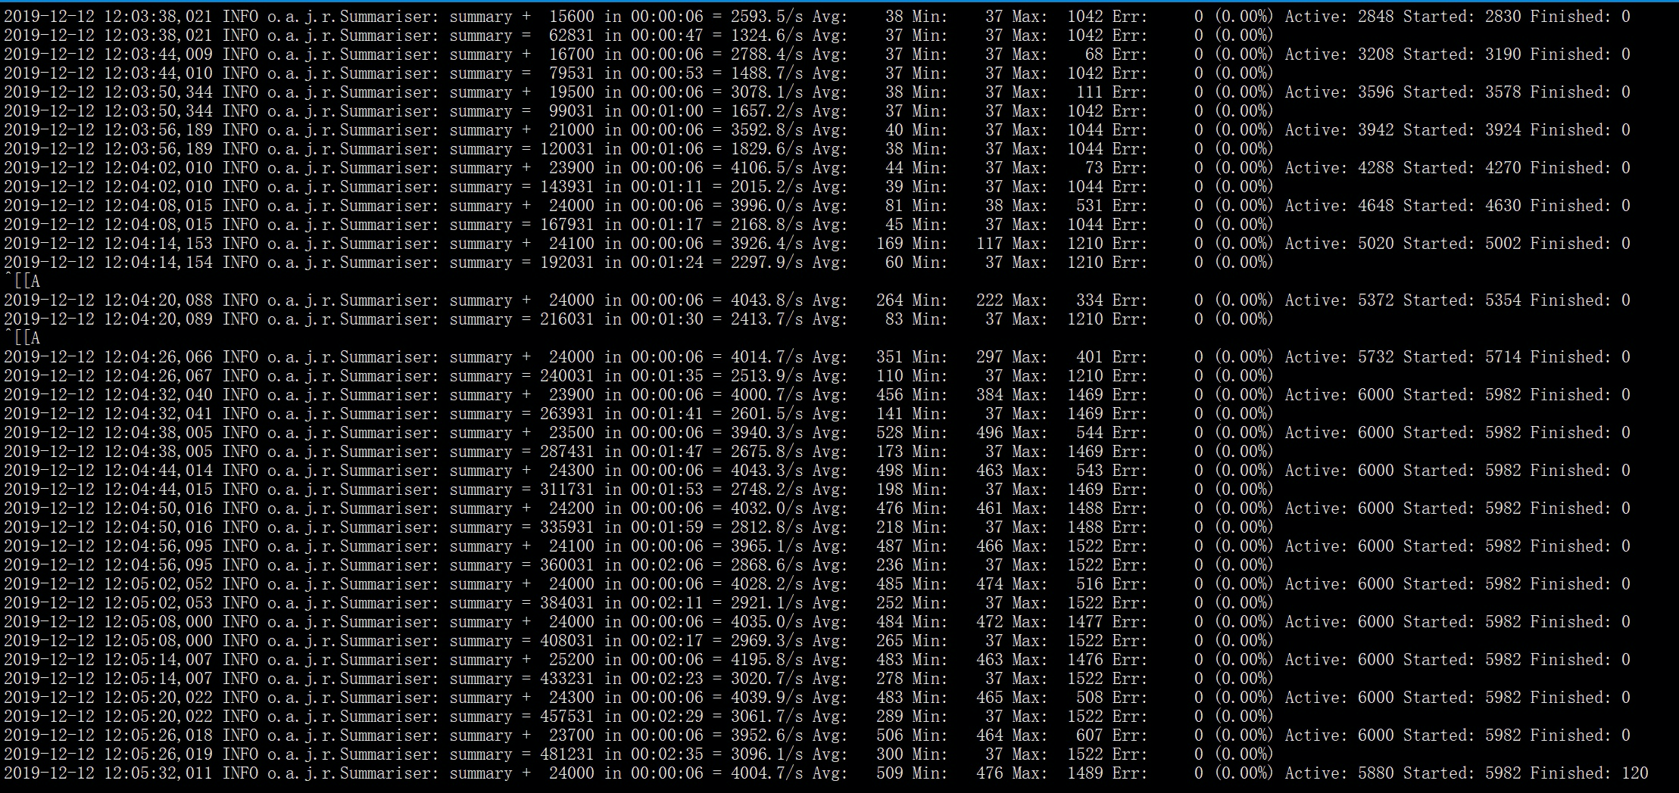Select the Active count 5880
The width and height of the screenshot is (1679, 793).
tap(1375, 773)
